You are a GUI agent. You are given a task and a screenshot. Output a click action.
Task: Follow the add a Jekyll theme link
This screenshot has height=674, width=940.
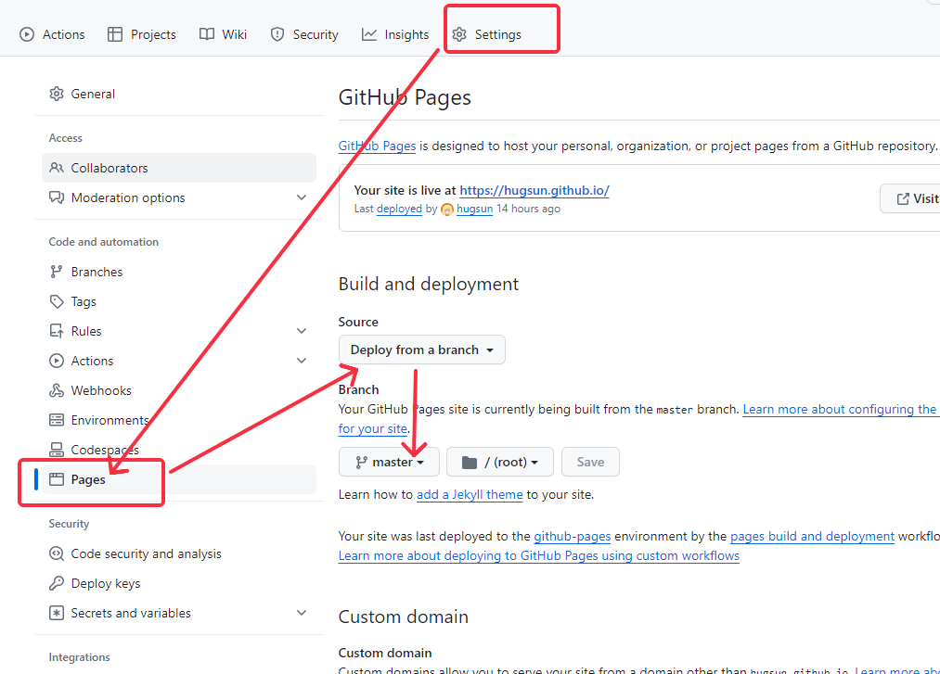click(470, 494)
